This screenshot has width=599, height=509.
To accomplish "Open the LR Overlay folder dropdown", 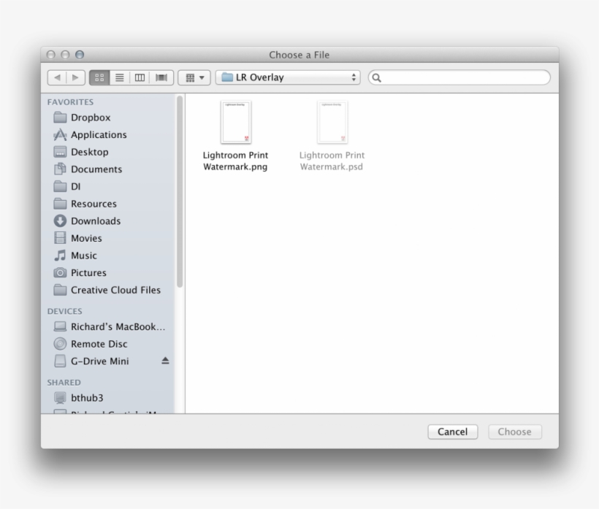I will (x=286, y=76).
